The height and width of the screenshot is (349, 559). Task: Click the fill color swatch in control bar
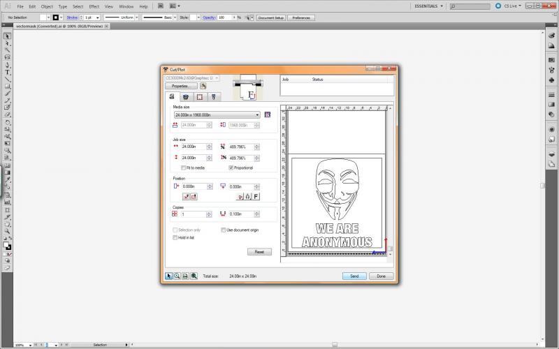coord(43,17)
